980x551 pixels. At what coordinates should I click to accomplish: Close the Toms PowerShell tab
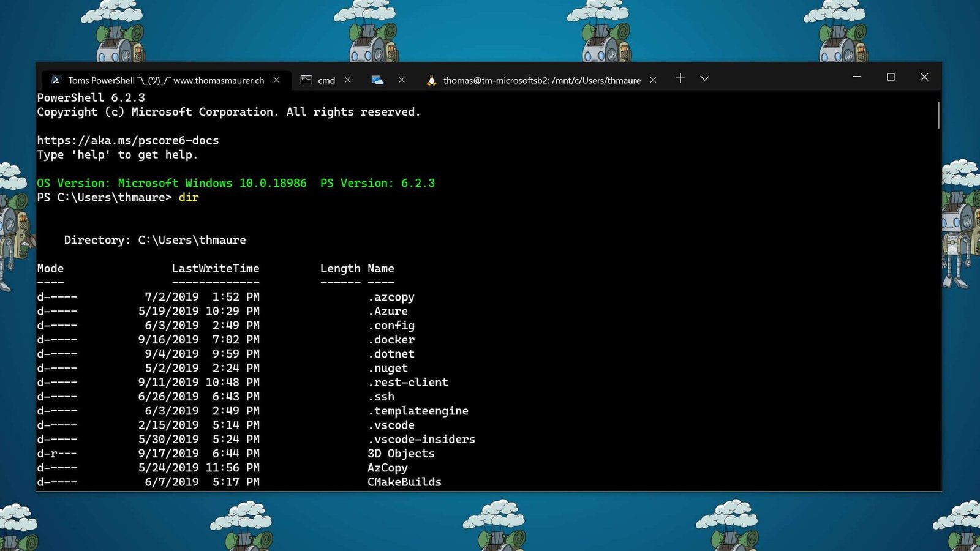pos(277,80)
